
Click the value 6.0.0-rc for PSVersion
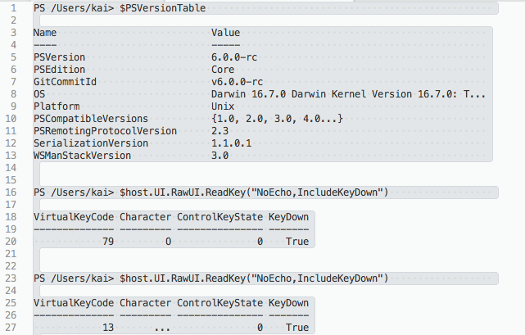(234, 57)
